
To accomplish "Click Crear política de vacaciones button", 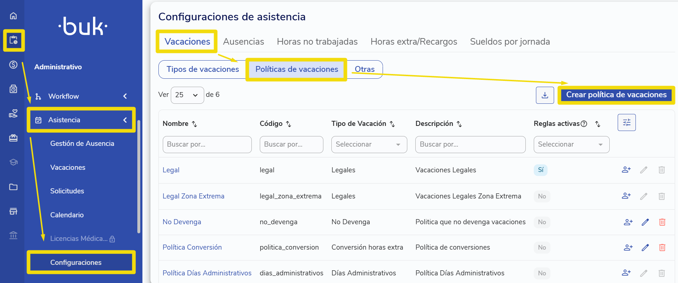I will 616,95.
